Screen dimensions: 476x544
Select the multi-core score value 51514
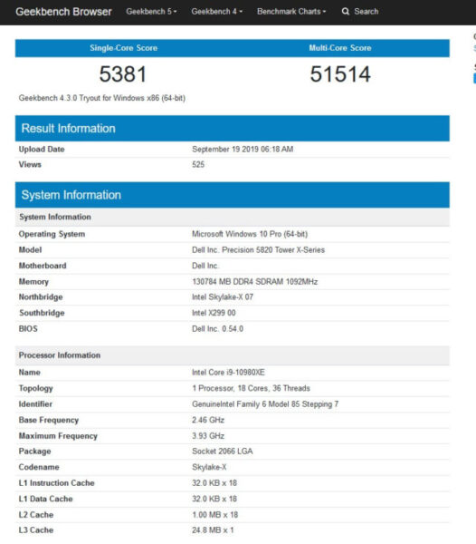(340, 74)
